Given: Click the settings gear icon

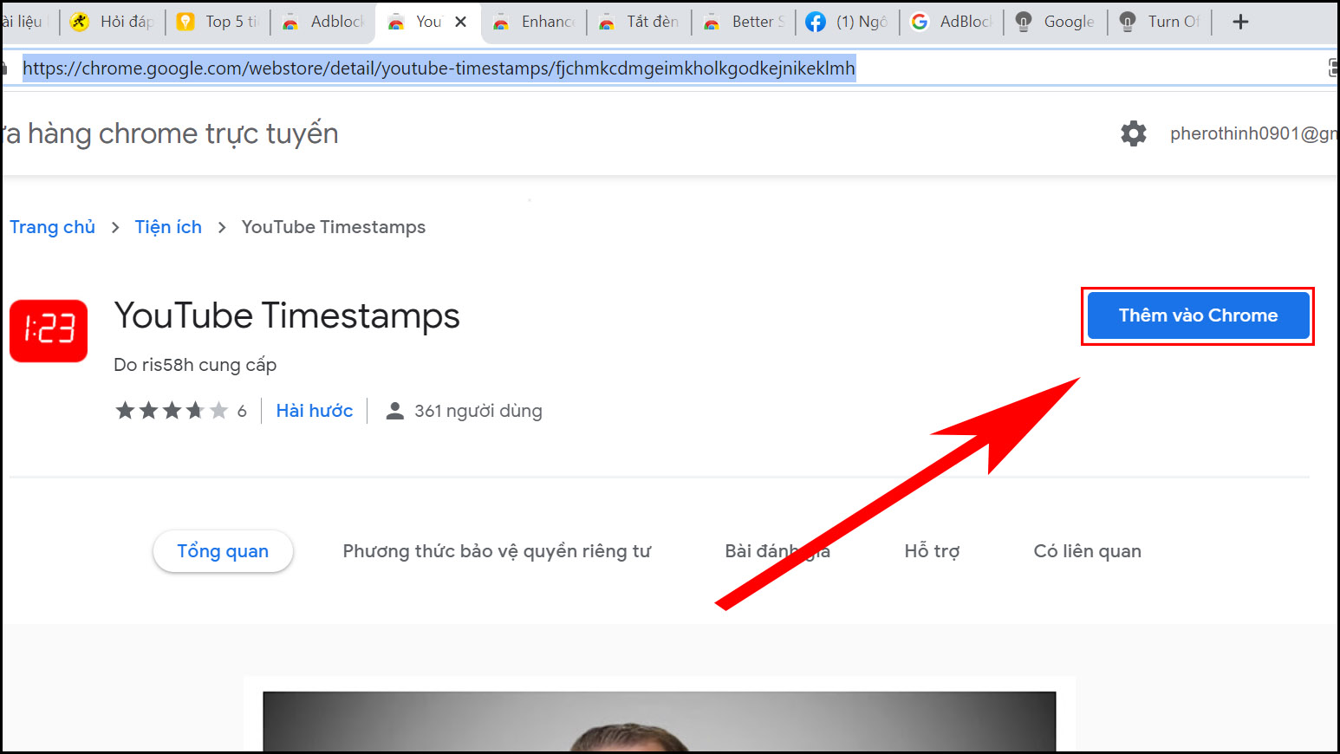Looking at the screenshot, I should click(1133, 133).
